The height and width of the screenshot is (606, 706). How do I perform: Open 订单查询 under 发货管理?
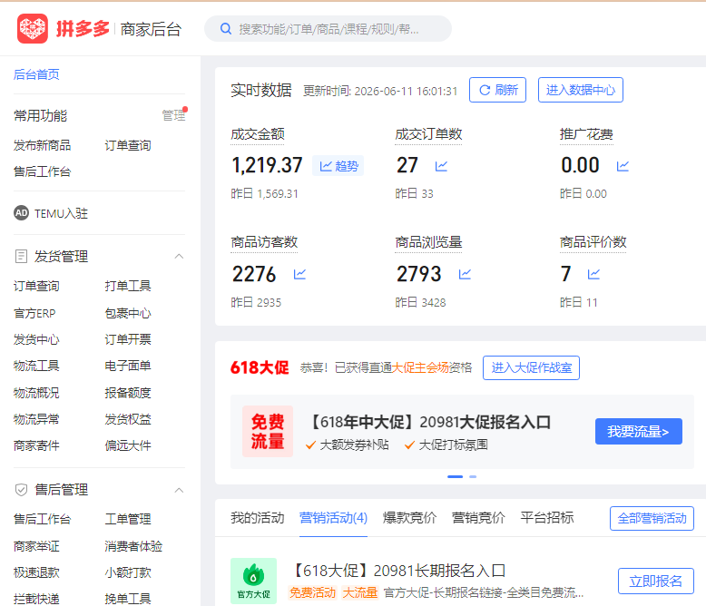(x=36, y=286)
